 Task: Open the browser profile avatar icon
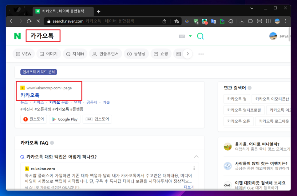click(277, 21)
